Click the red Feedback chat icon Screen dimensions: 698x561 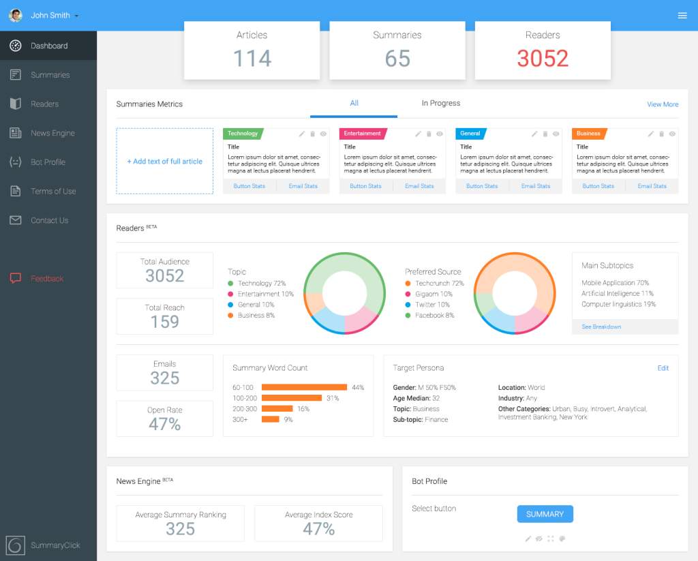tap(16, 278)
